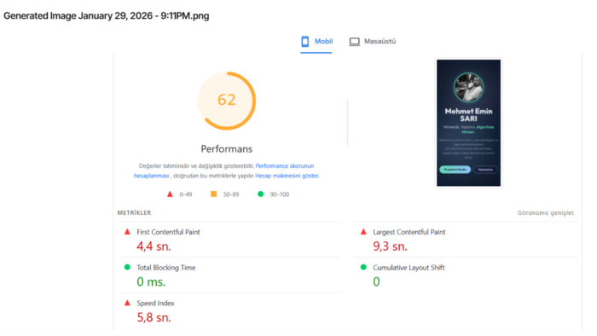Click the '90–100' legend range text
The width and height of the screenshot is (597, 336).
[x=280, y=194]
